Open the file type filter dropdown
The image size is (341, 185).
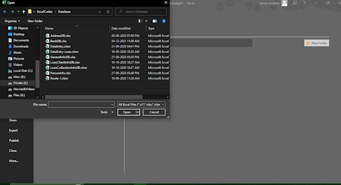tap(141, 104)
